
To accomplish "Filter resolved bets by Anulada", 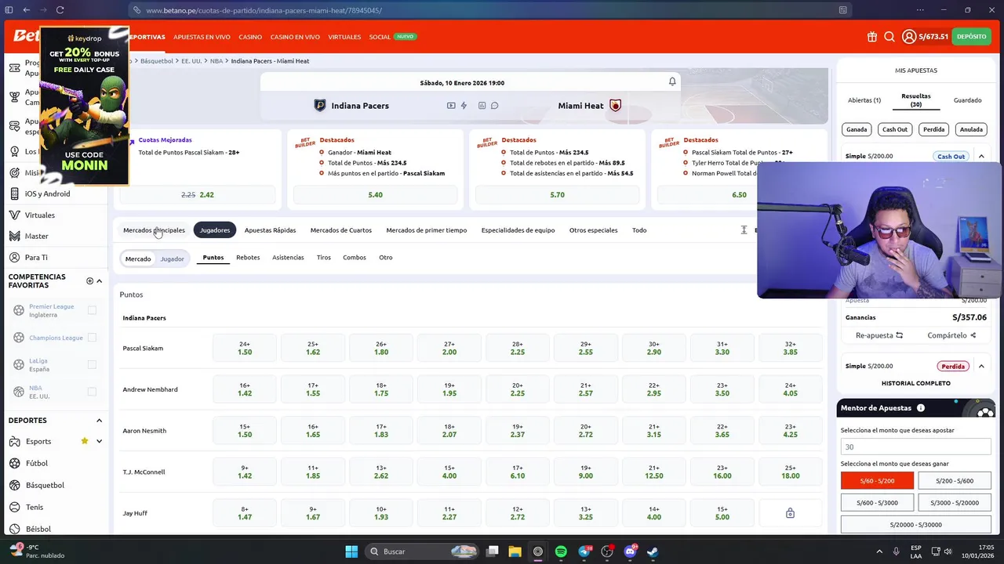I will [971, 129].
